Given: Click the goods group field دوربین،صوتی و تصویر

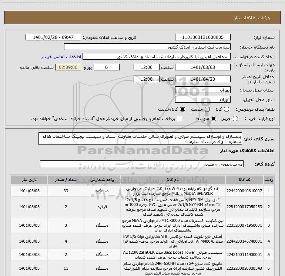Looking at the screenshot, I should [142, 164].
